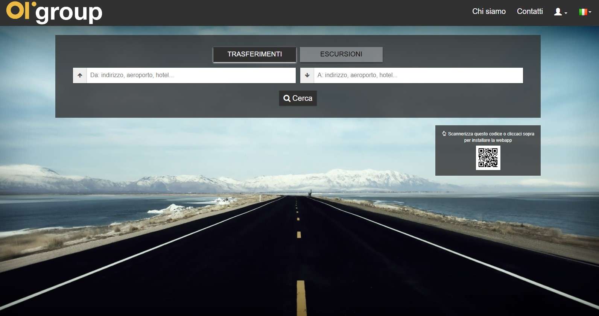Switch to the TRASFERIMENTI tab
The image size is (599, 316).
[x=254, y=54]
